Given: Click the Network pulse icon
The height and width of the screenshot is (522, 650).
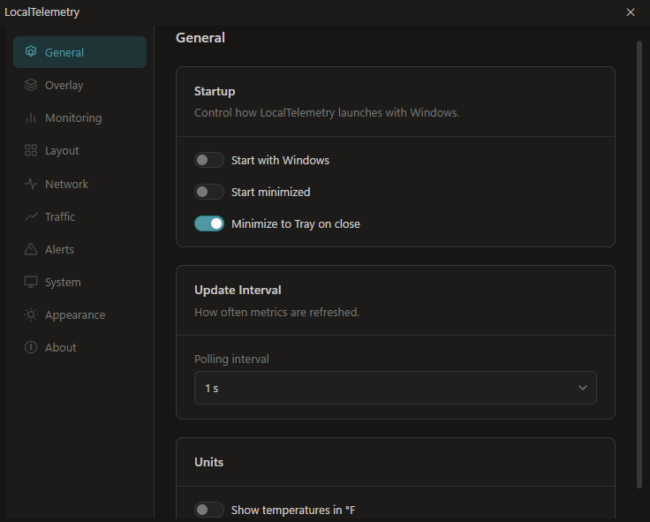Looking at the screenshot, I should (x=31, y=183).
